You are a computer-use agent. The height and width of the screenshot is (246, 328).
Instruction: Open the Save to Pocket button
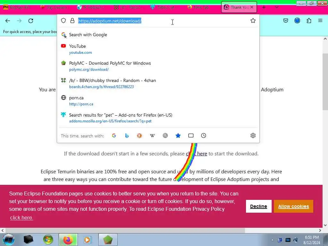point(286,20)
